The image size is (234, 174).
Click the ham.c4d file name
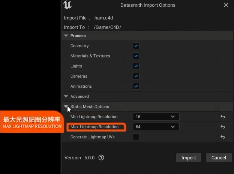tap(104, 18)
